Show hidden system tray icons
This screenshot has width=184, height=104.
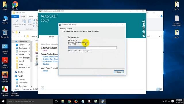tap(163, 101)
